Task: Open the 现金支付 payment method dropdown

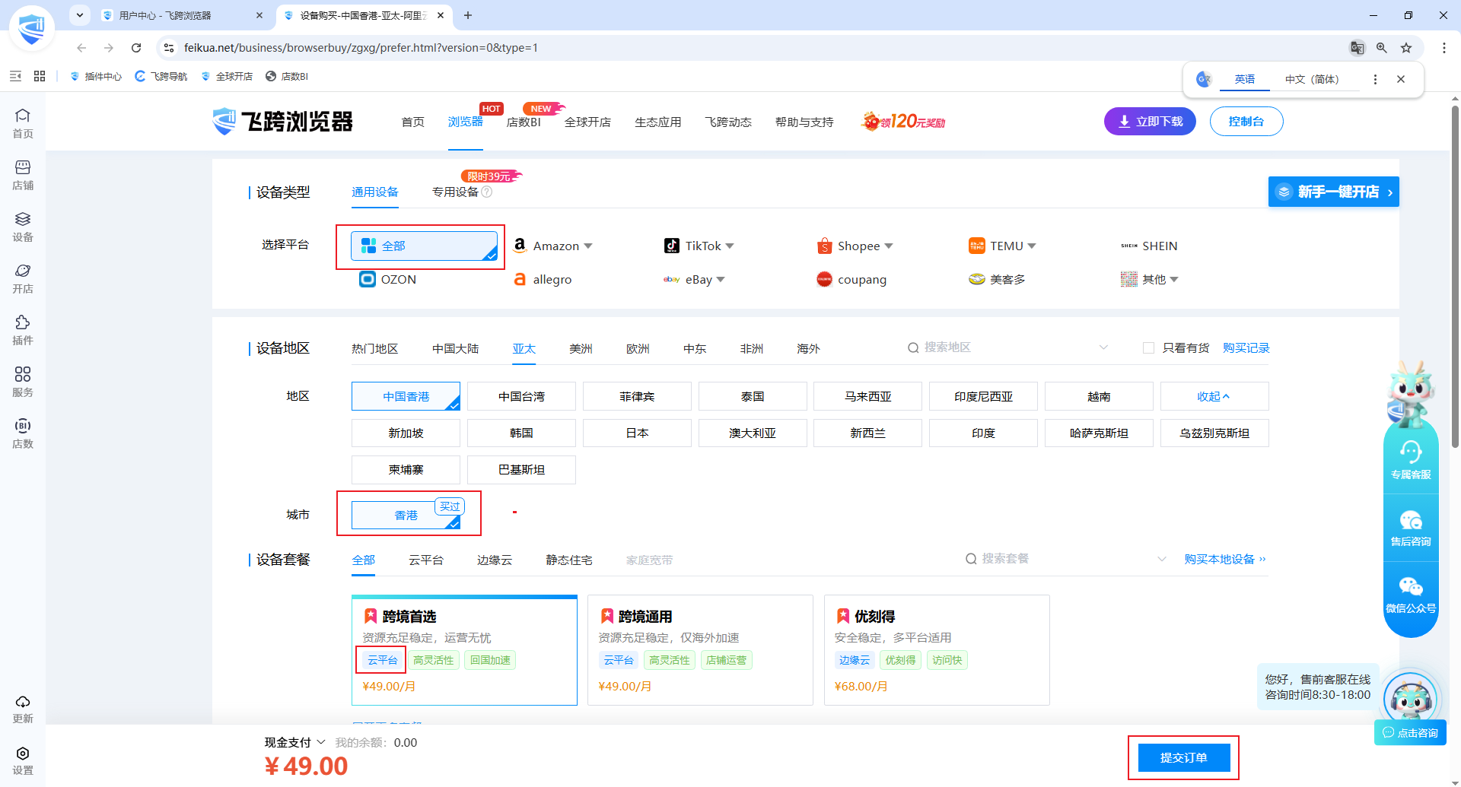Action: [x=295, y=742]
